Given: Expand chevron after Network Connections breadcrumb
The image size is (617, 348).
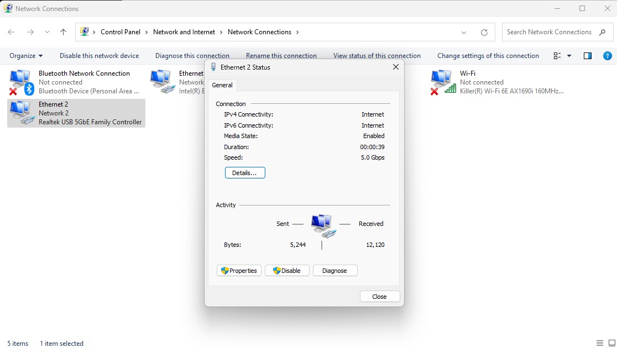Looking at the screenshot, I should pos(297,32).
